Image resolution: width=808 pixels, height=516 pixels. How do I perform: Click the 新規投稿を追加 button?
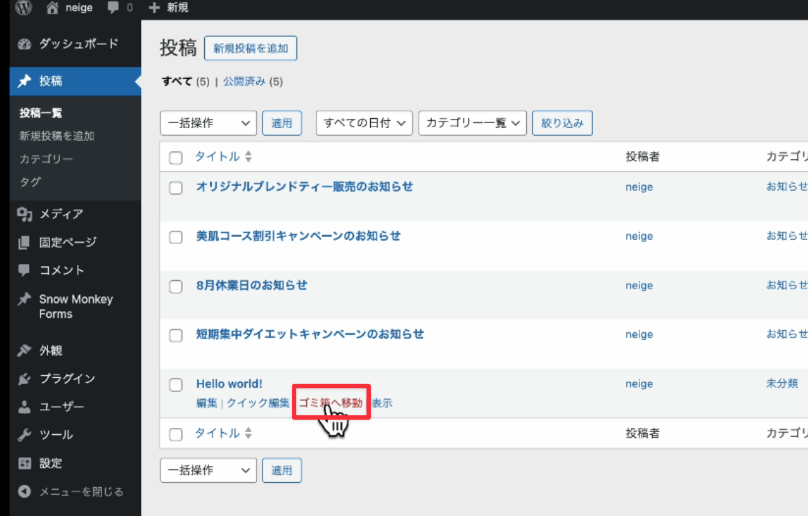click(x=251, y=48)
